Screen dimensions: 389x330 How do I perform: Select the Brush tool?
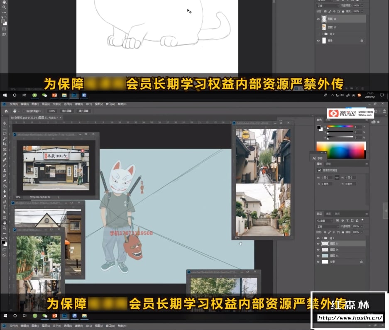click(5, 165)
